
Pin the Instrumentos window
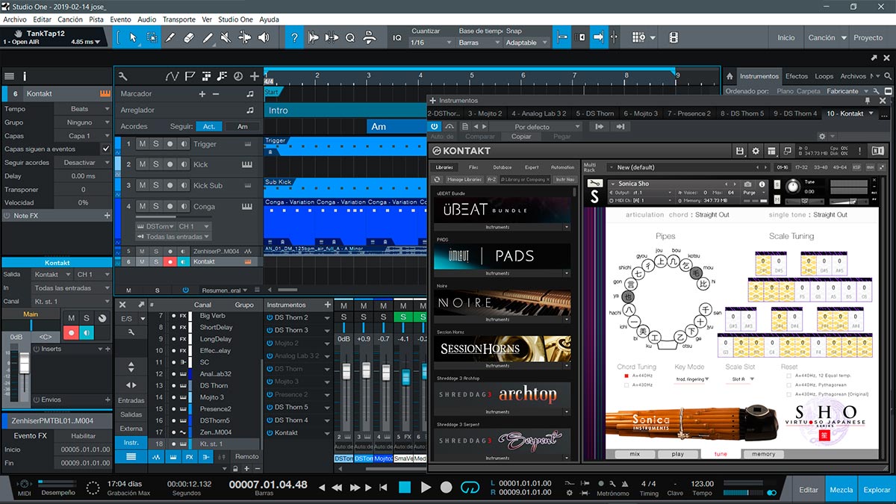pos(868,100)
